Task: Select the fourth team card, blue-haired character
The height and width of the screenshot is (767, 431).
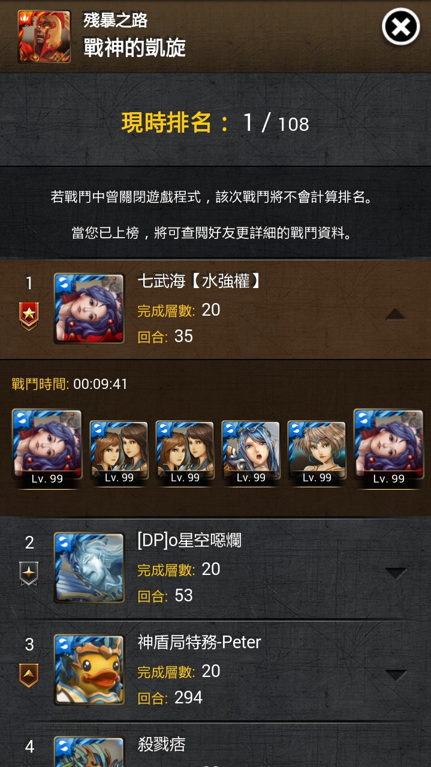Action: pos(251,451)
